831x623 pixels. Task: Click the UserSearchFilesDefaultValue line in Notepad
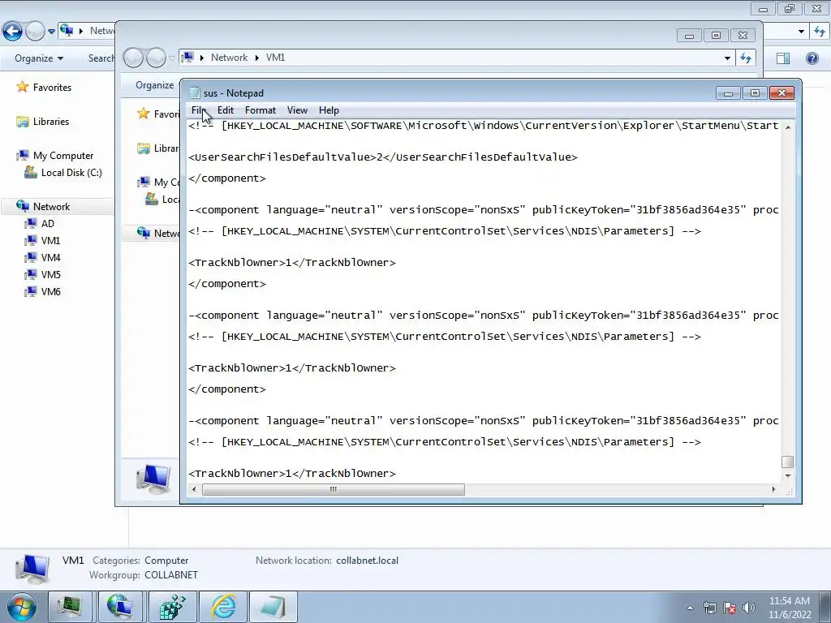(383, 157)
